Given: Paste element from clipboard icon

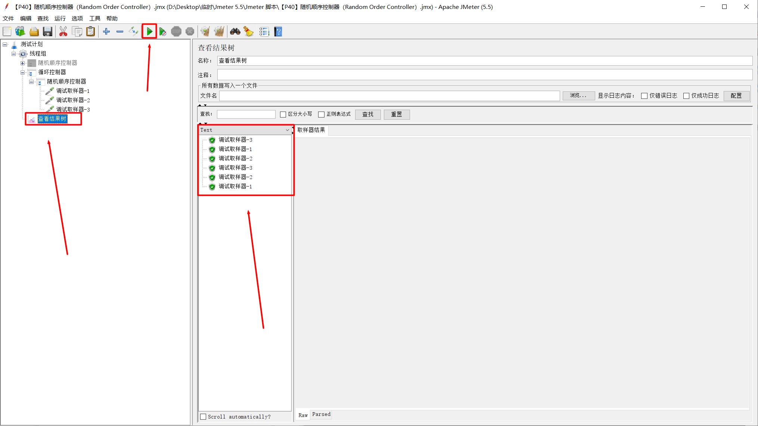Looking at the screenshot, I should pos(91,32).
